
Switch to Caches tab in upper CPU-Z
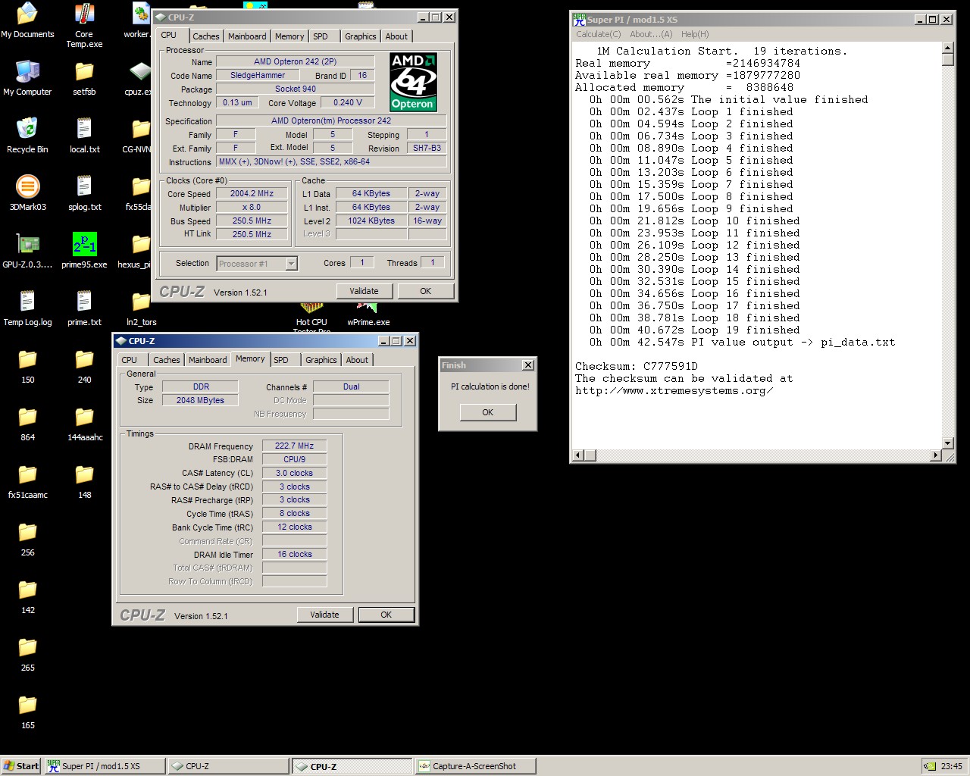[x=205, y=36]
